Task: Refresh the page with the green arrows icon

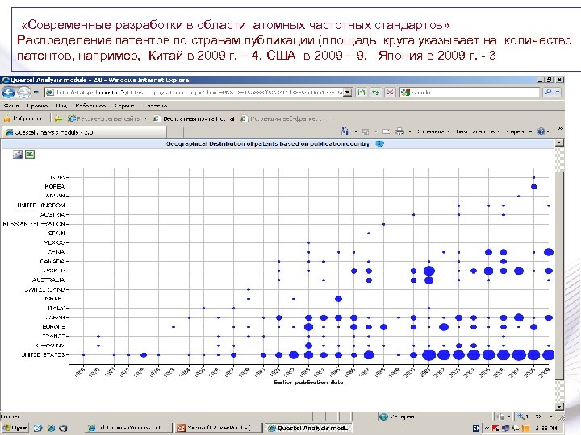Action: pyautogui.click(x=376, y=92)
